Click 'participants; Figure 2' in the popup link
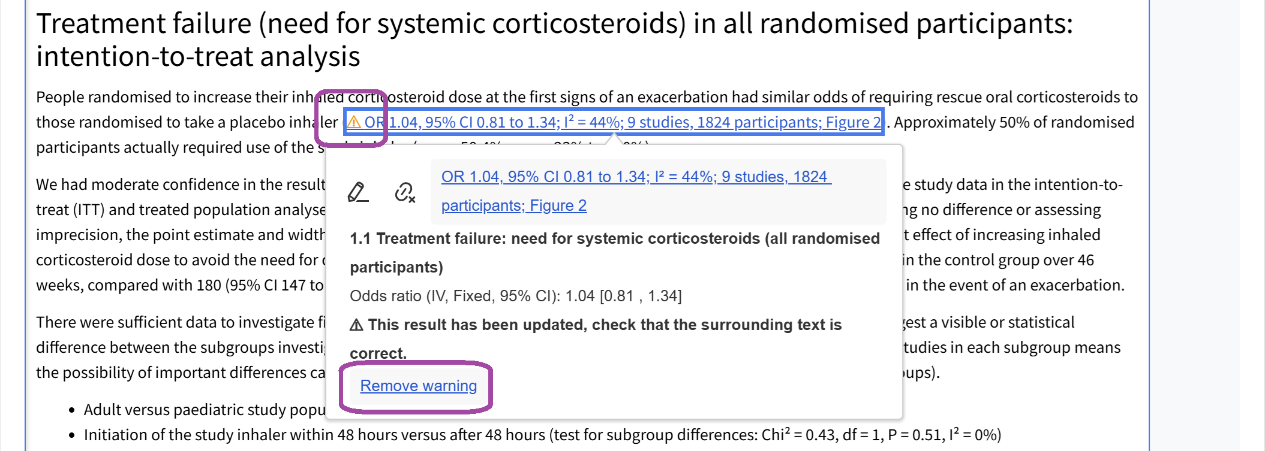The height and width of the screenshot is (451, 1265). 513,206
